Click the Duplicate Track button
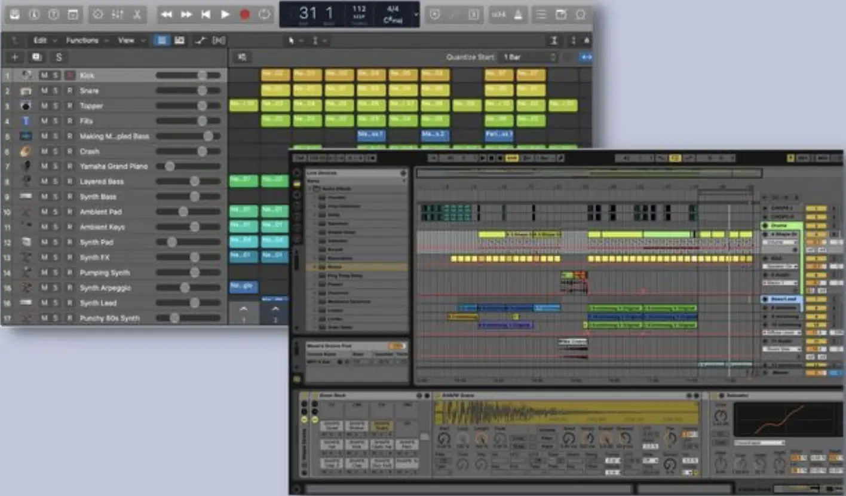Image resolution: width=846 pixels, height=496 pixels. 37,57
